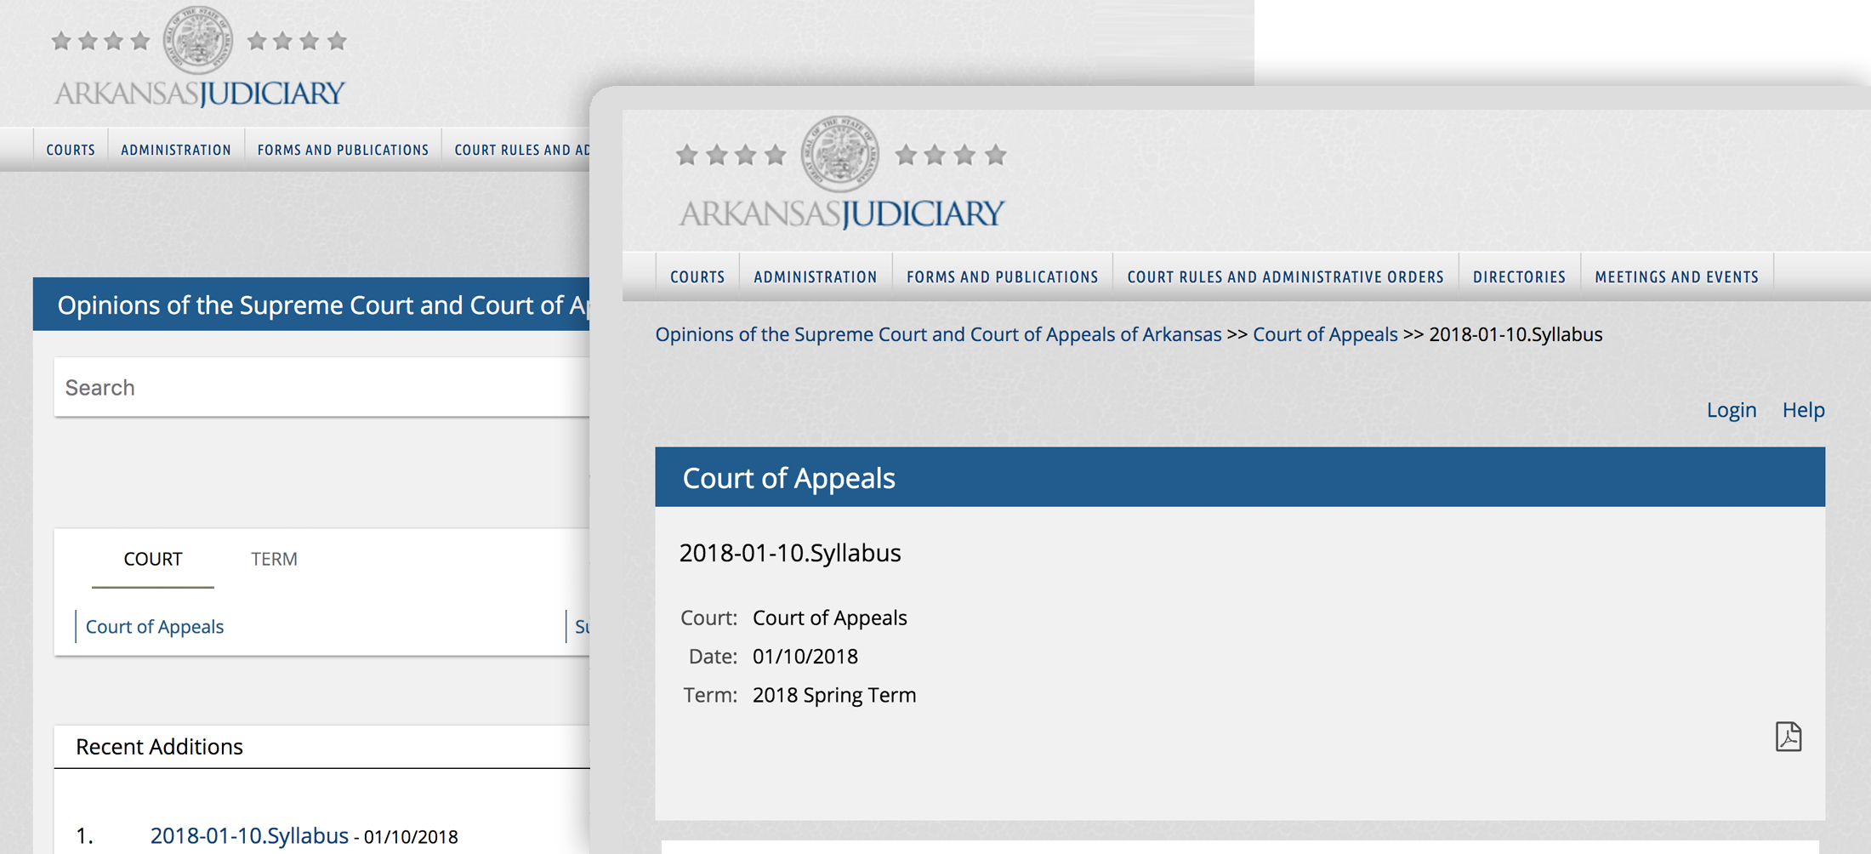Open 2018-01-10.Syllabus in Recent Additions

tap(249, 835)
